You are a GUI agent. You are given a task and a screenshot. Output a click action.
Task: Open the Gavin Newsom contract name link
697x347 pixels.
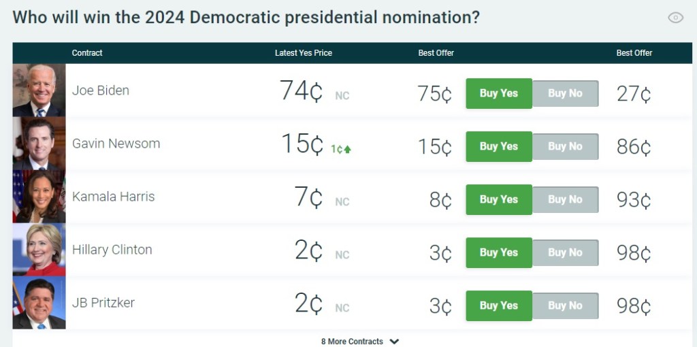116,144
